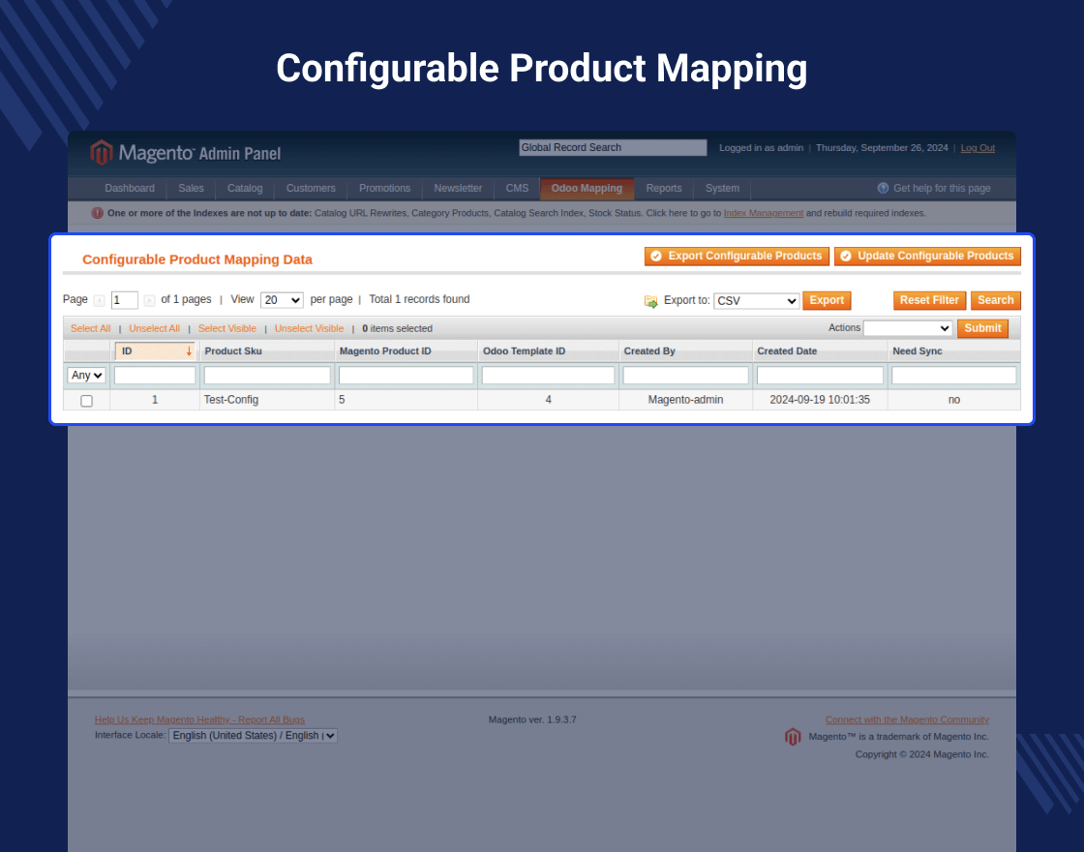Image resolution: width=1084 pixels, height=852 pixels.
Task: Click the Select All link
Action: (x=91, y=328)
